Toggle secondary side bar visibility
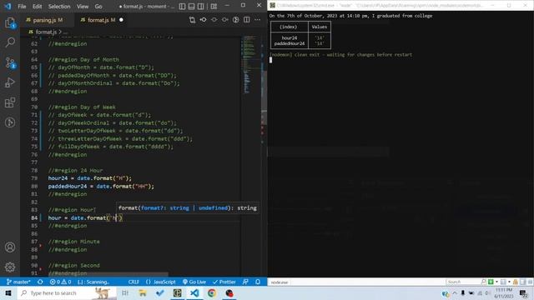Image resolution: width=534 pixels, height=300 pixels. click(201, 6)
